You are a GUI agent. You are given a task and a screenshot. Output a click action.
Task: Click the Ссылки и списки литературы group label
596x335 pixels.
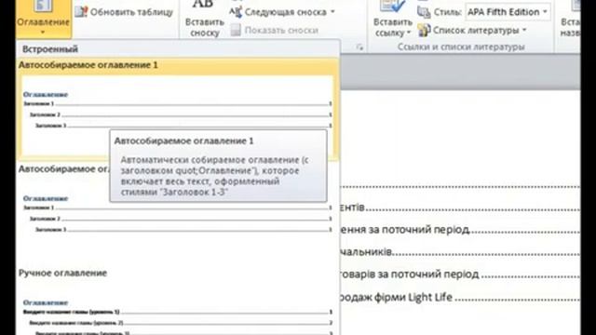pyautogui.click(x=461, y=47)
